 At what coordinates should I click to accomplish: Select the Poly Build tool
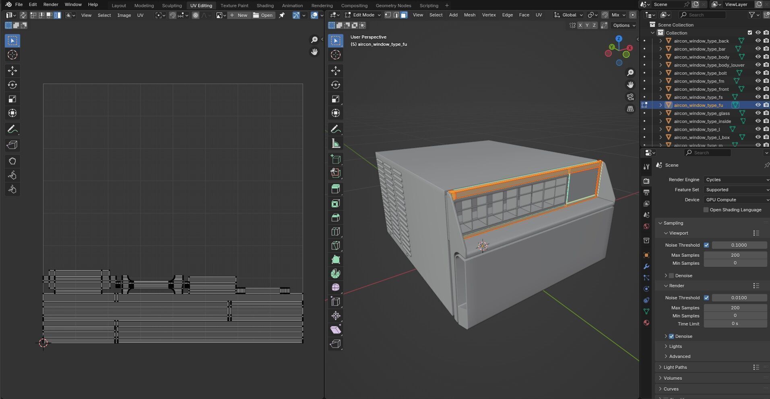(x=336, y=260)
